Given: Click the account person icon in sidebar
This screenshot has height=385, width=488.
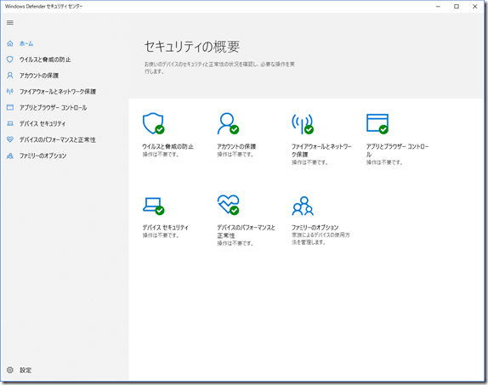Looking at the screenshot, I should tap(10, 76).
